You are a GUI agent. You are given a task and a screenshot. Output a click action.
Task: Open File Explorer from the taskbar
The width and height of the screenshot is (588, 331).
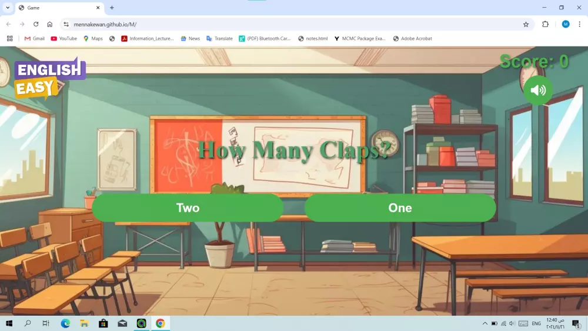tap(84, 323)
